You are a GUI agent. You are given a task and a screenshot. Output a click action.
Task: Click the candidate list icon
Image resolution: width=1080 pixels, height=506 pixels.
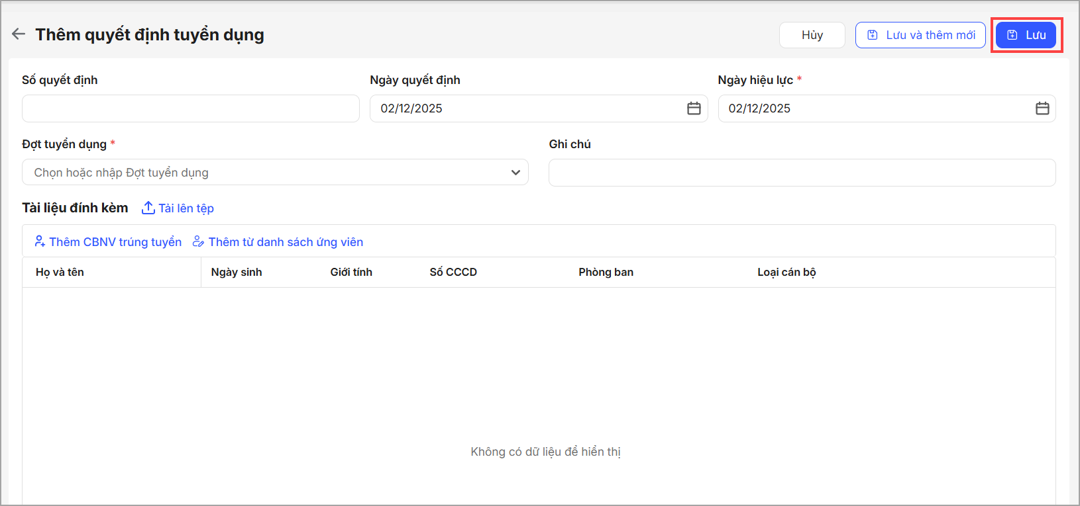[198, 241]
